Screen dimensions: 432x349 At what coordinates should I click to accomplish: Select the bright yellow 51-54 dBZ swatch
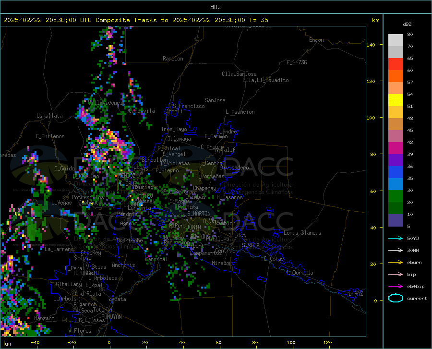(396, 100)
